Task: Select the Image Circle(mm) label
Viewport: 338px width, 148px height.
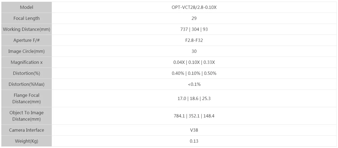Action: [x=27, y=51]
